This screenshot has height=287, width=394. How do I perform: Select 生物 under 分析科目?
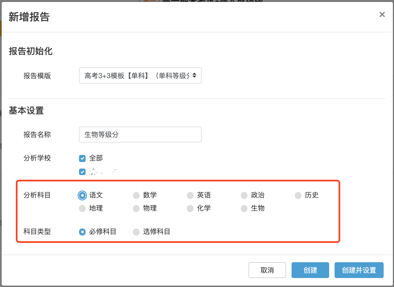click(x=244, y=209)
